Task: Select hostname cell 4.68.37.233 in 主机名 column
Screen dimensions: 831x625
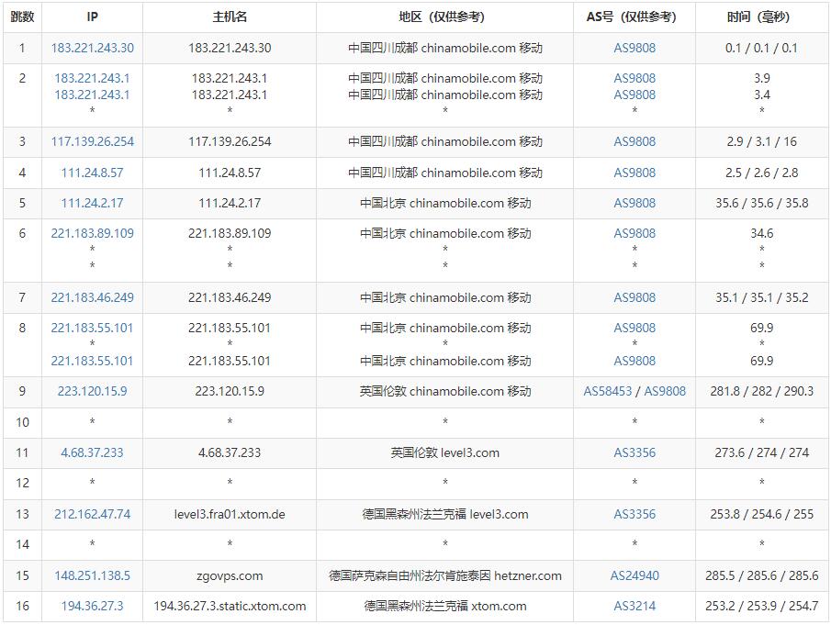Action: click(x=230, y=452)
